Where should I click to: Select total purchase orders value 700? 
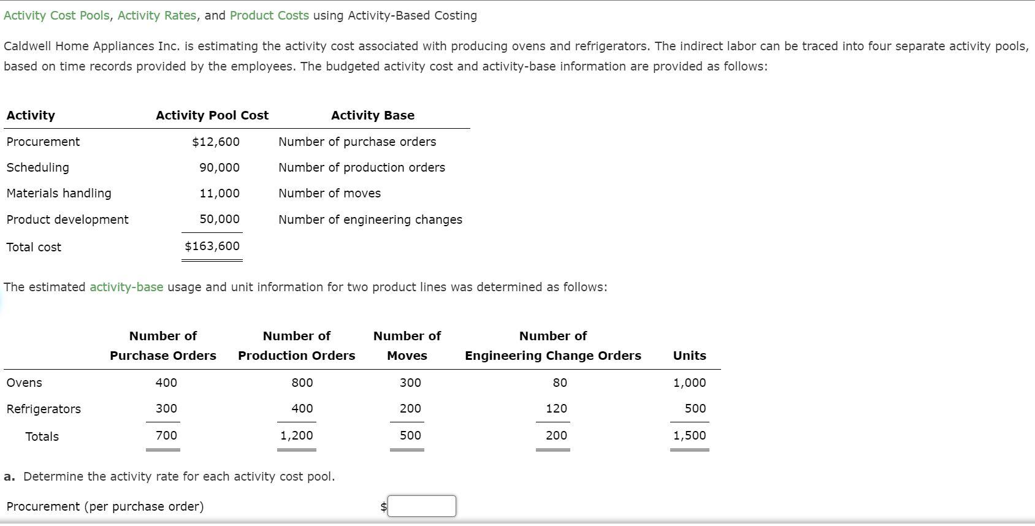tap(166, 435)
